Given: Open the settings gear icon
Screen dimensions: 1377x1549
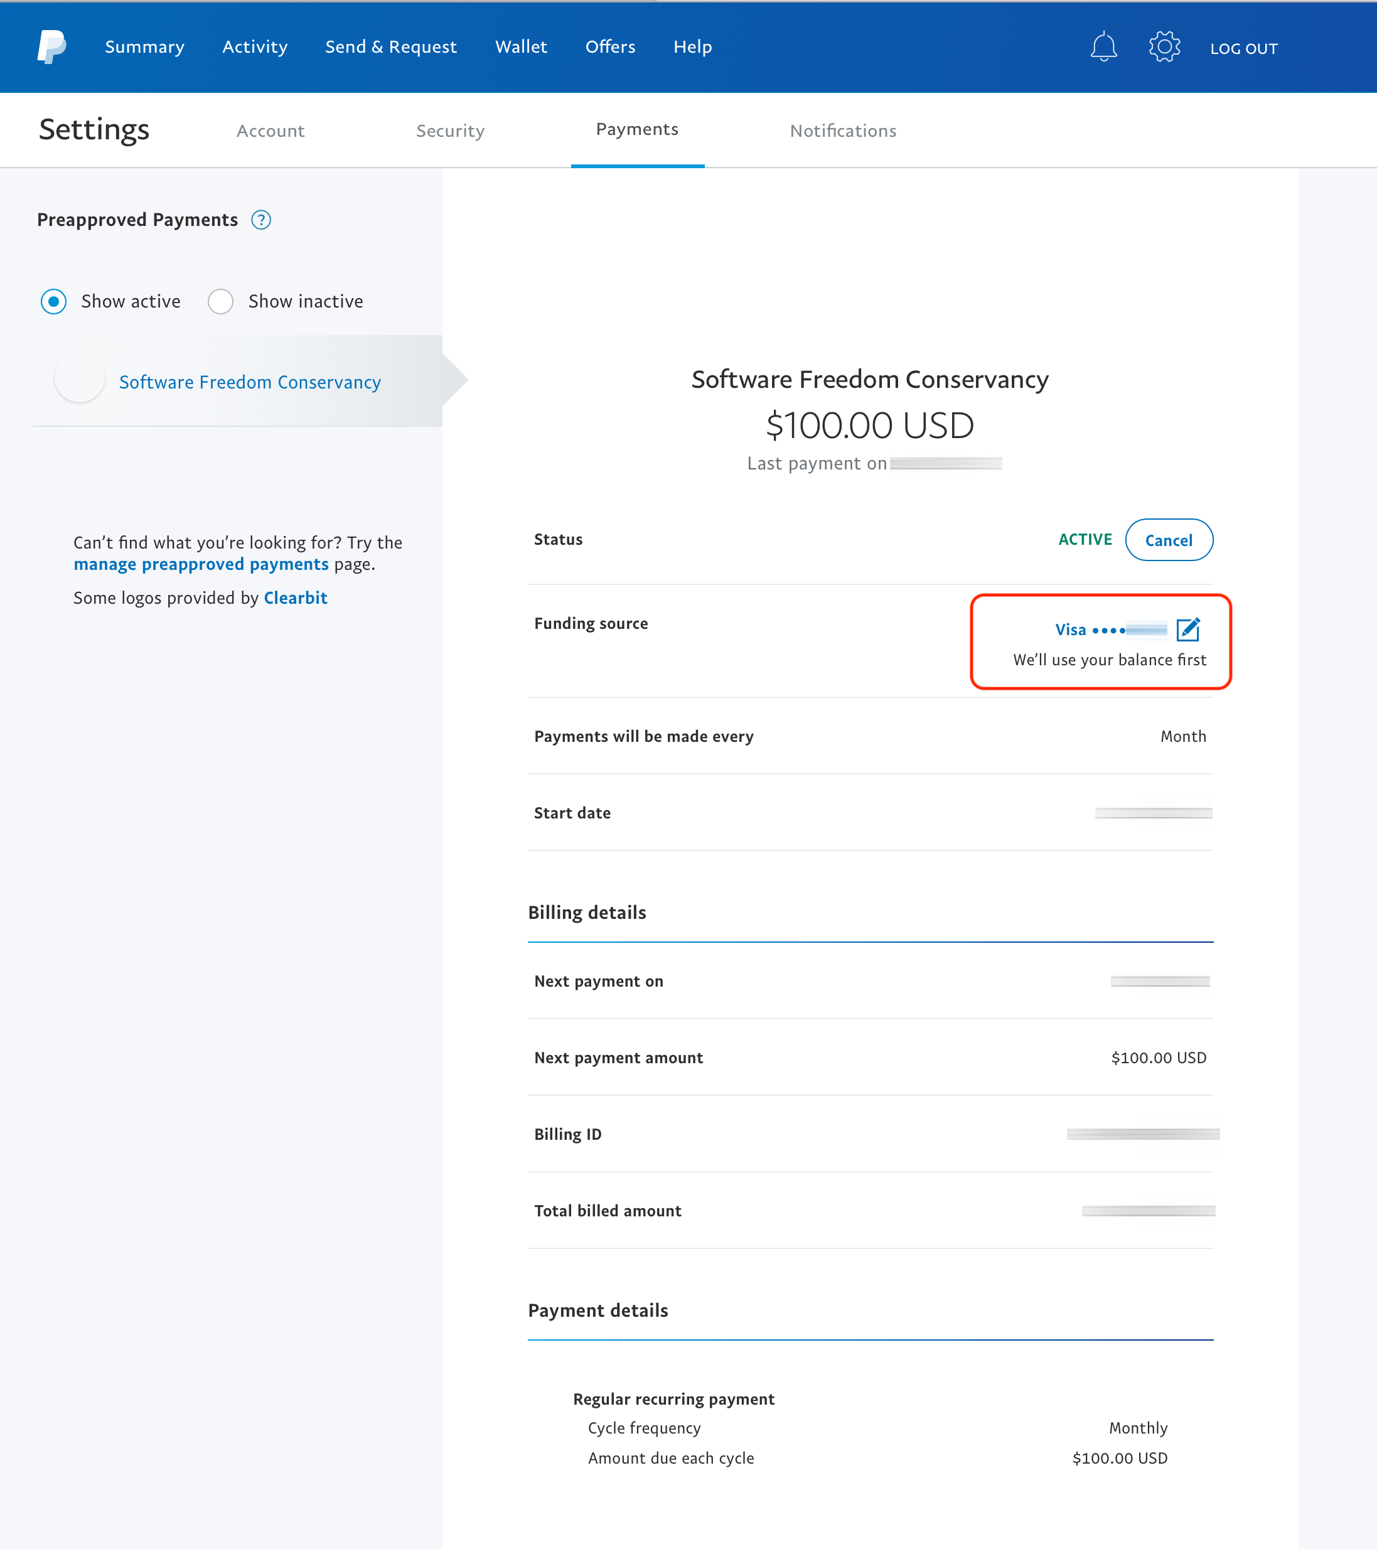Looking at the screenshot, I should point(1164,47).
